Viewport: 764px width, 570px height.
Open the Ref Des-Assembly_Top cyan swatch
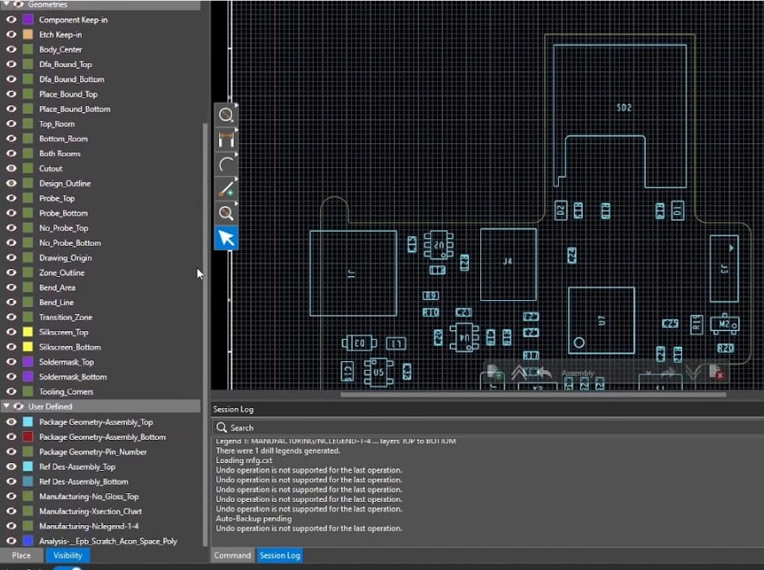(28, 467)
